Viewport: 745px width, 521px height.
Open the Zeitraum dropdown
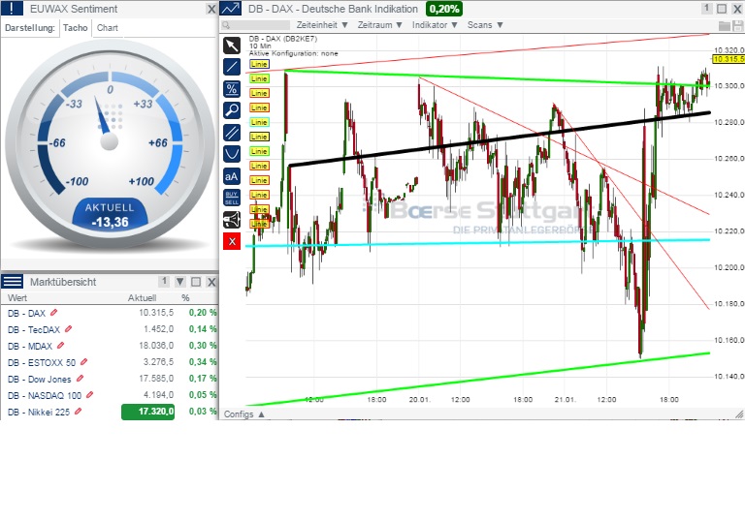(379, 25)
